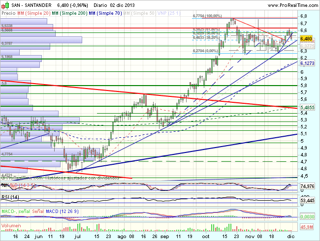Image resolution: width=320 pixels, height=241 pixels.
Task: Select the Fibonacci 6,7754 (100,00%) label
Action: click(x=207, y=16)
